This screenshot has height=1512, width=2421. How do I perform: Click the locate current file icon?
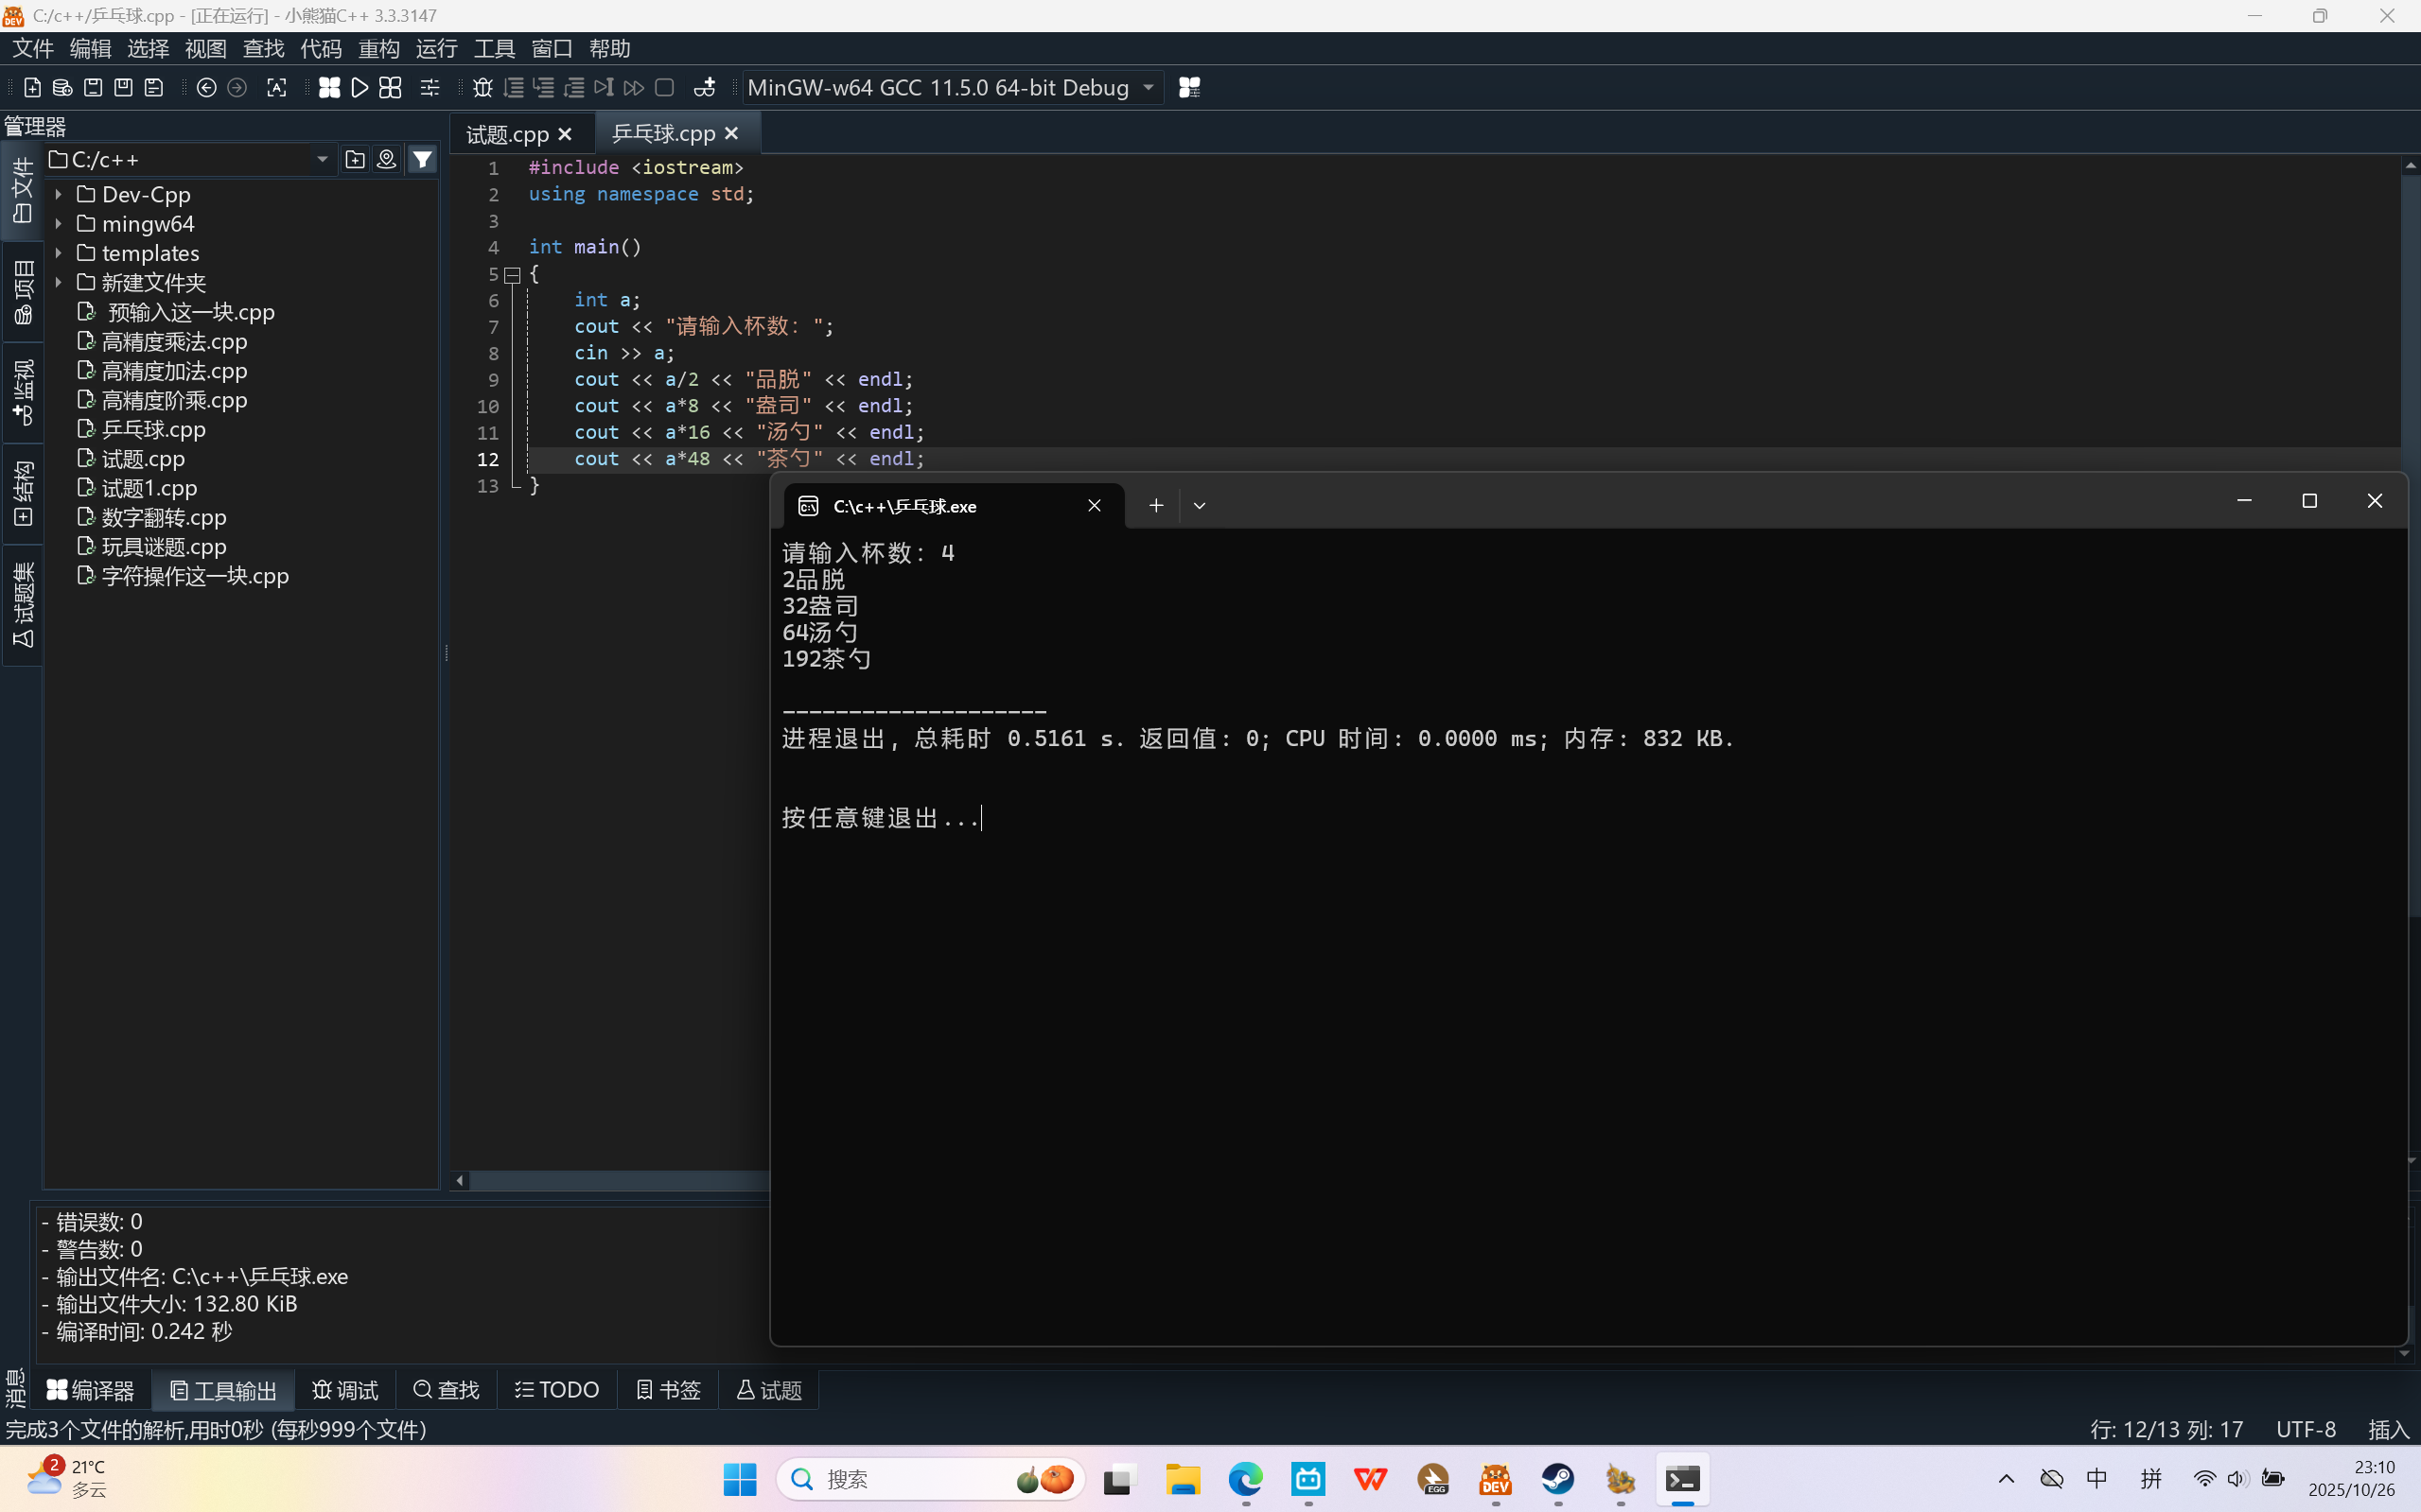386,160
